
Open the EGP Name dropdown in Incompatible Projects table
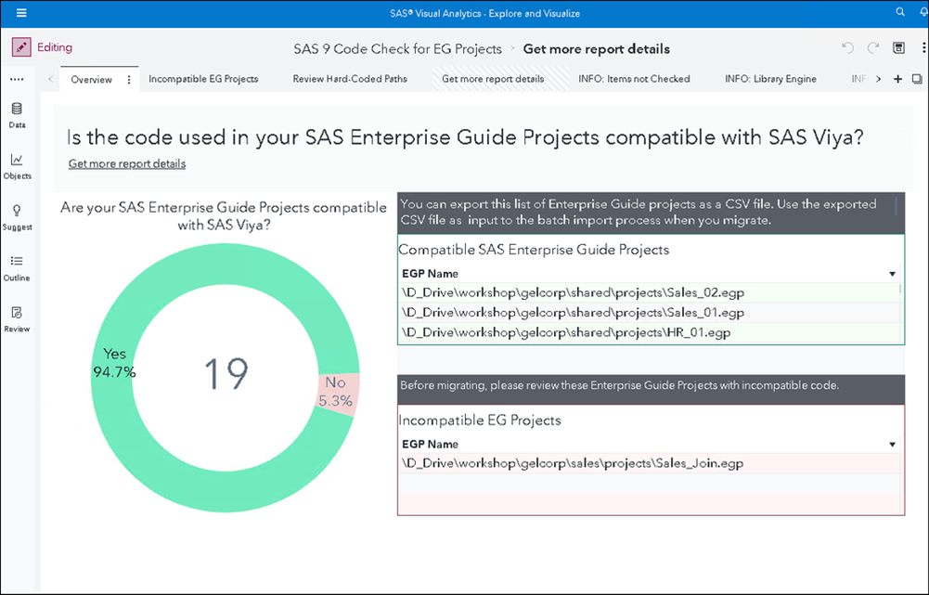click(892, 444)
